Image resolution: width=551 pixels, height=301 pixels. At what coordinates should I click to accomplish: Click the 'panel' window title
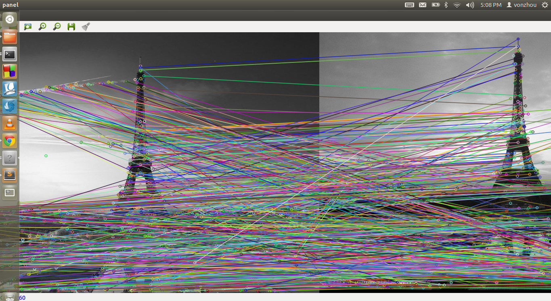pos(10,5)
